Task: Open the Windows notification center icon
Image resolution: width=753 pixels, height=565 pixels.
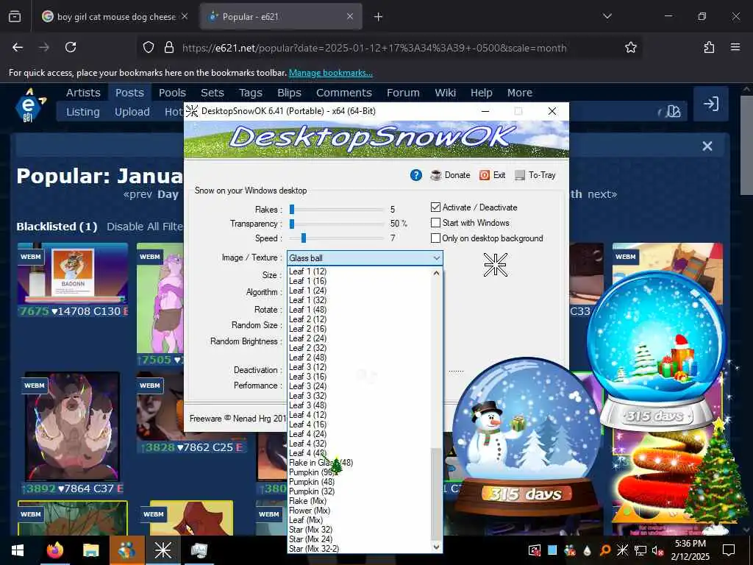Action: (729, 550)
